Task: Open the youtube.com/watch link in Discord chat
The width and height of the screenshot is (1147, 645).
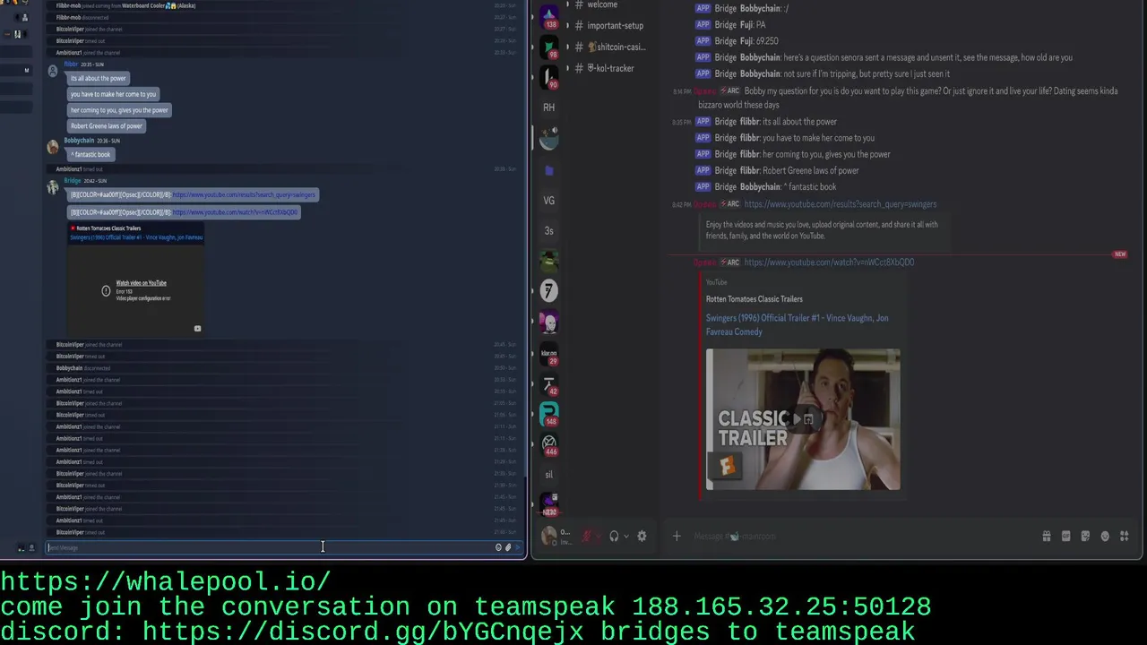Action: pos(829,262)
